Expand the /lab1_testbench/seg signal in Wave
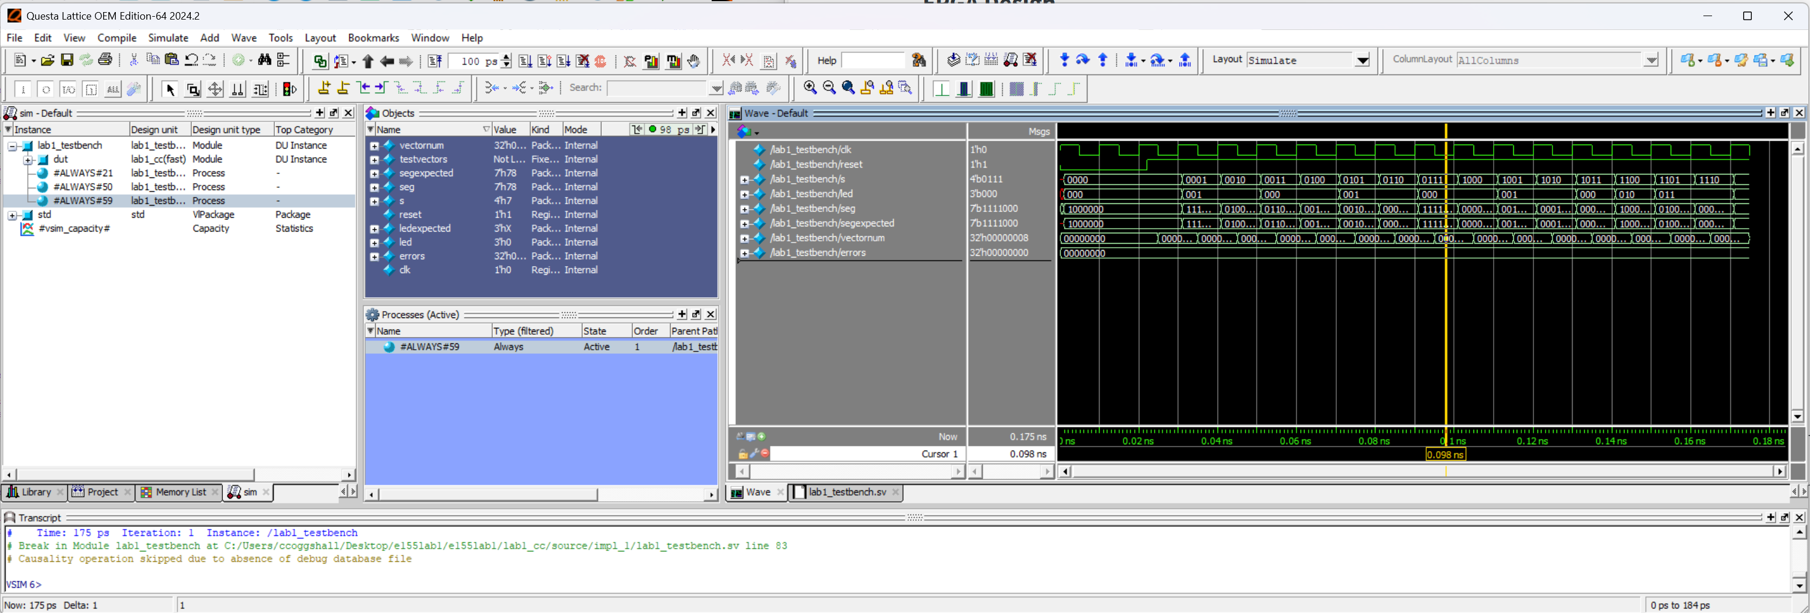The width and height of the screenshot is (1810, 613). coord(744,209)
